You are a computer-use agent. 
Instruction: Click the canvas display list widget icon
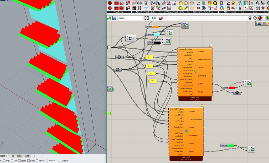[259, 23]
